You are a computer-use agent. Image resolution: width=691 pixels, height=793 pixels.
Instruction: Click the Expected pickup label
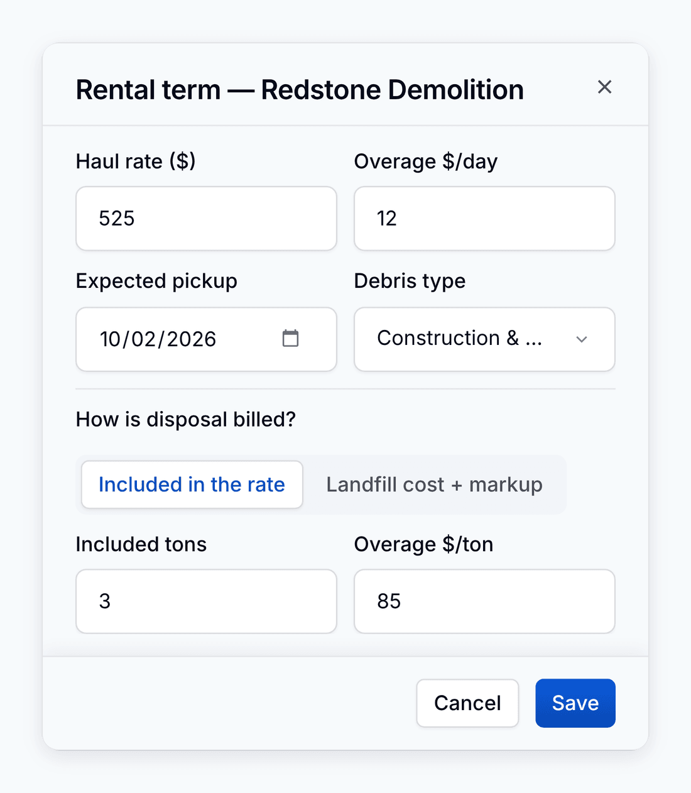156,281
